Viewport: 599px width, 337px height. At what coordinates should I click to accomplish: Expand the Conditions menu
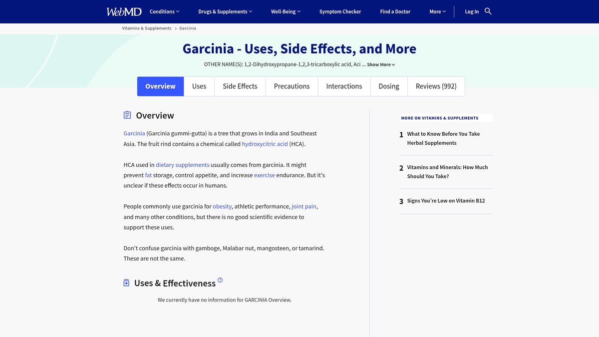point(164,11)
